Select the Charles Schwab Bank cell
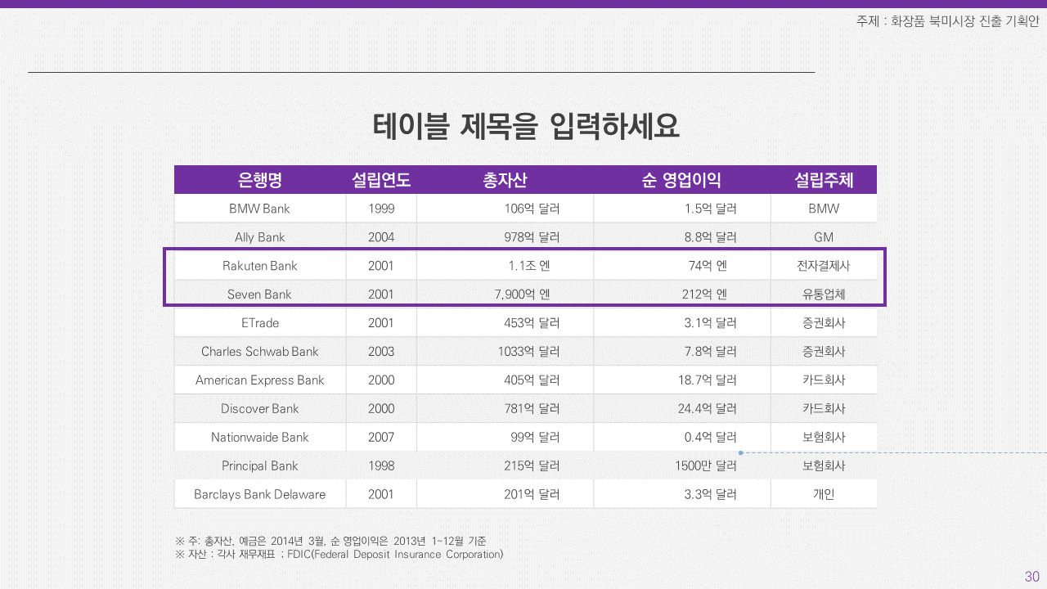 260,352
